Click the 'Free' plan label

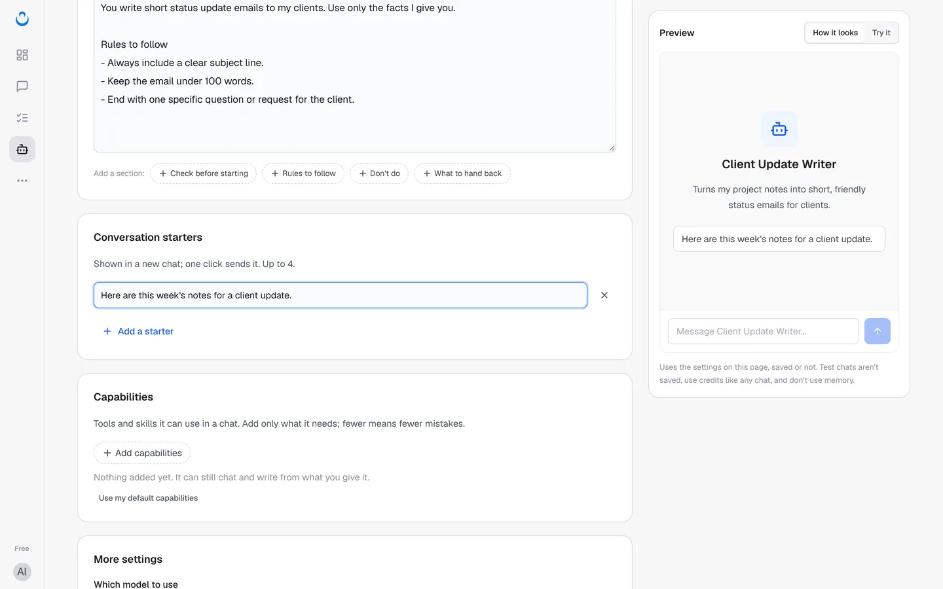coord(22,548)
